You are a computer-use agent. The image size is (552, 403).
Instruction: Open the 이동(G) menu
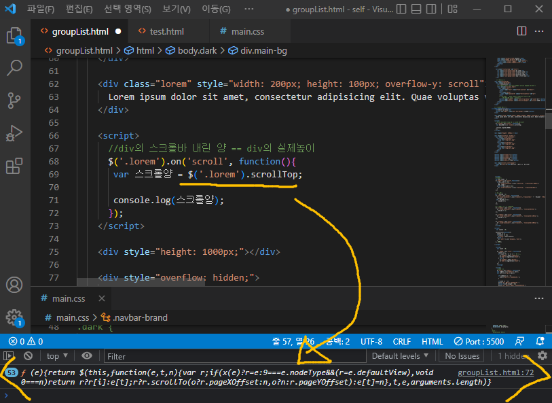[x=216, y=9]
